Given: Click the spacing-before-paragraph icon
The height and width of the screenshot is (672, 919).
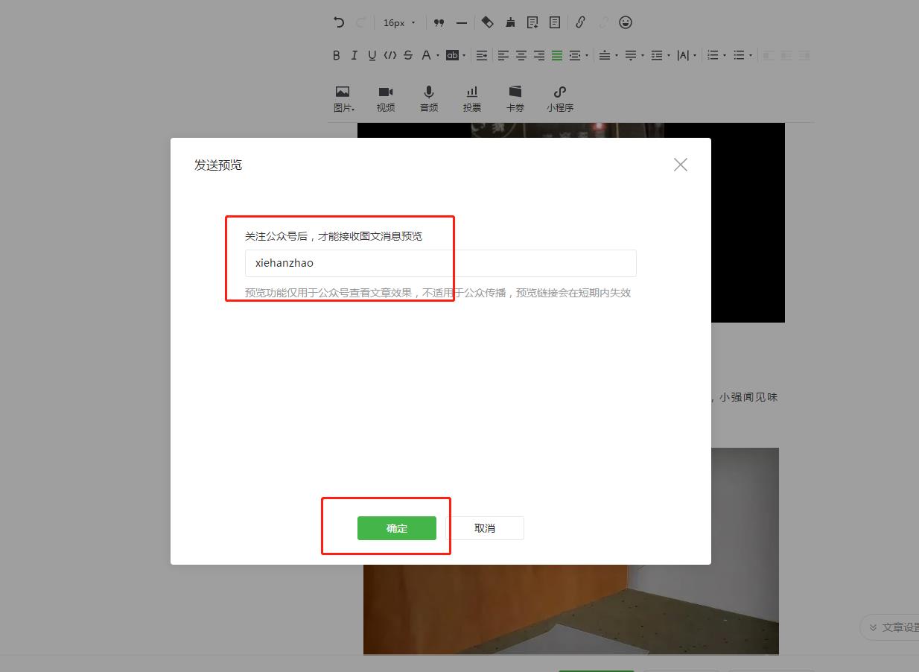Looking at the screenshot, I should [x=605, y=55].
